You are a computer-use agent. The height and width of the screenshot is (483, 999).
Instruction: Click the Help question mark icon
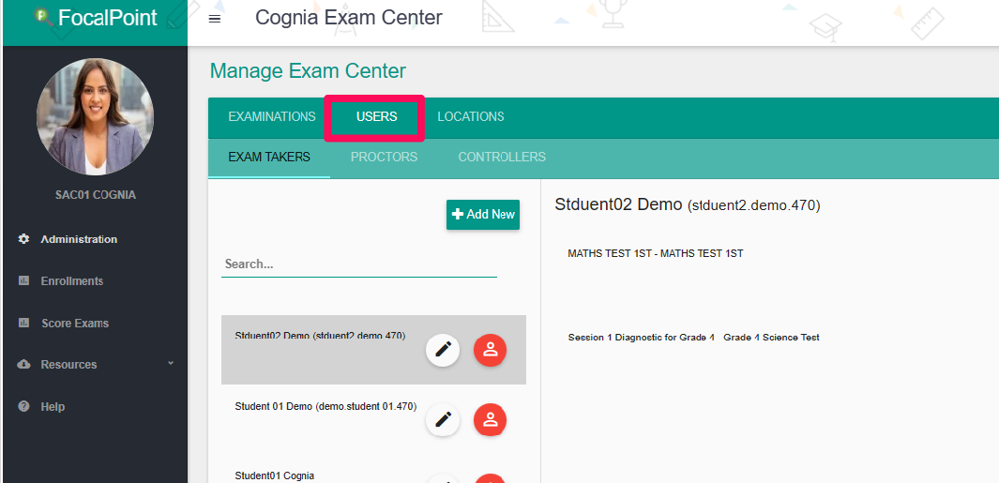23,406
